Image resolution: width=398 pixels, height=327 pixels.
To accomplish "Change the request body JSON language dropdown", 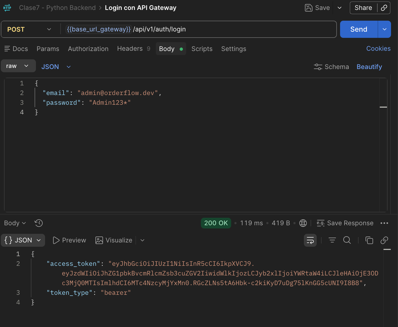I will coord(56,67).
